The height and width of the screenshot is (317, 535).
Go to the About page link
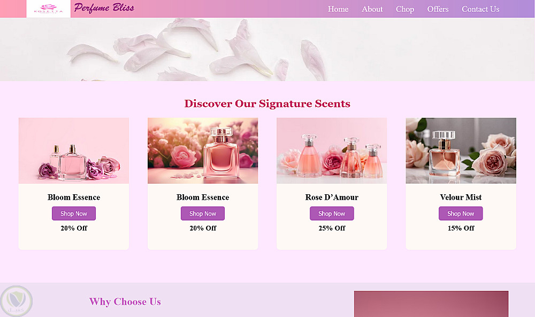click(x=372, y=9)
